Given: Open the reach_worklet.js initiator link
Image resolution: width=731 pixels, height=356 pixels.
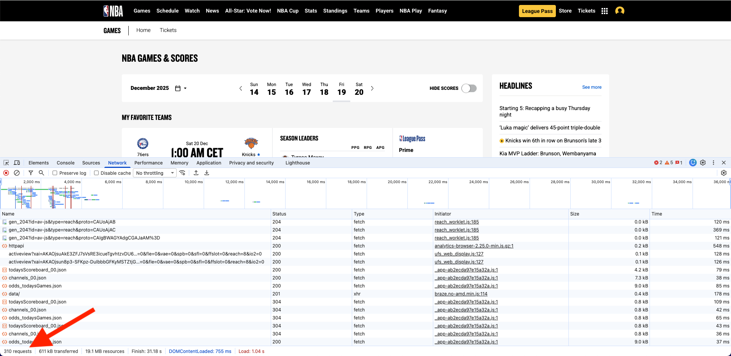Looking at the screenshot, I should coord(456,222).
